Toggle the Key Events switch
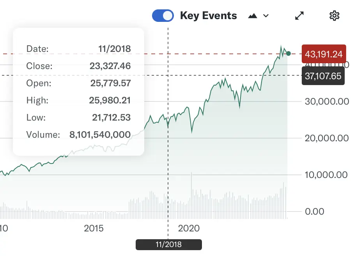 click(163, 16)
